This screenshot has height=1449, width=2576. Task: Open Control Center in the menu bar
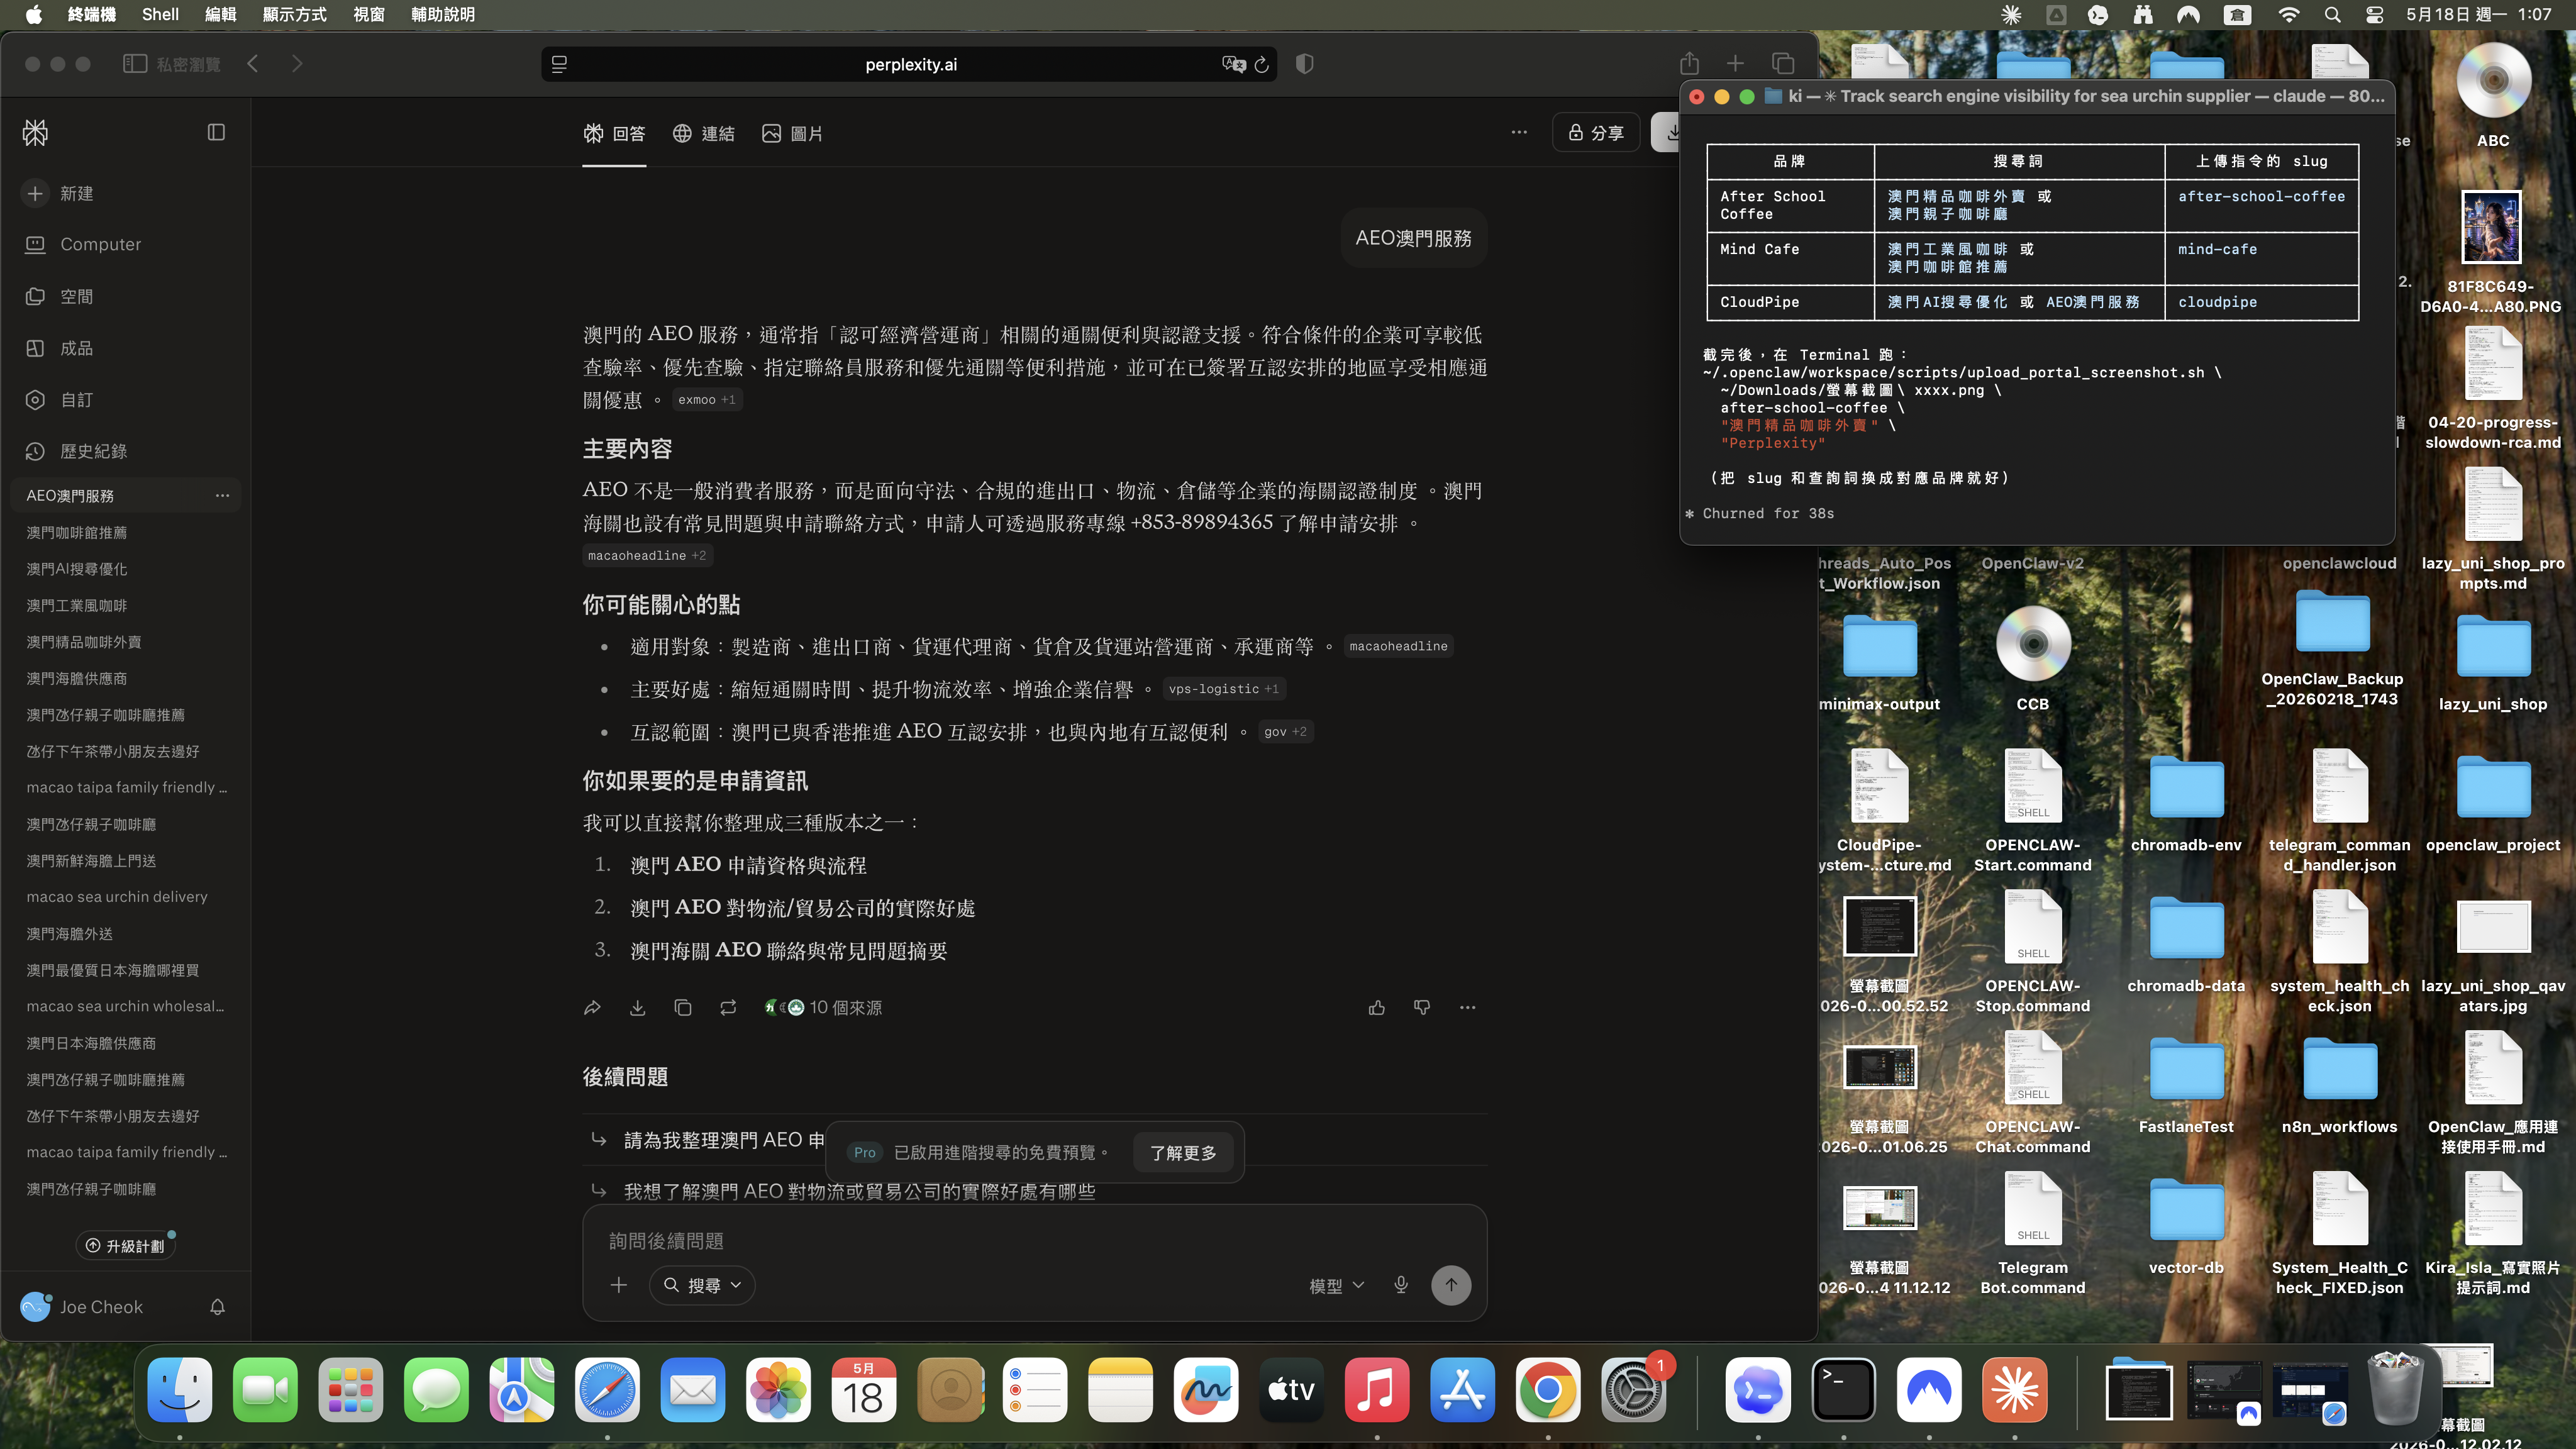coord(2375,14)
